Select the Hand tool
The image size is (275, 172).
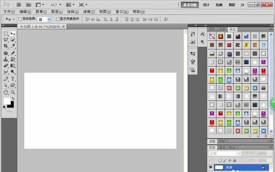6,92
